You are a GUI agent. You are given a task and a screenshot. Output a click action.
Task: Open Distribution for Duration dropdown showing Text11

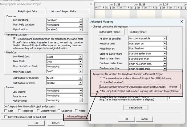64,78
